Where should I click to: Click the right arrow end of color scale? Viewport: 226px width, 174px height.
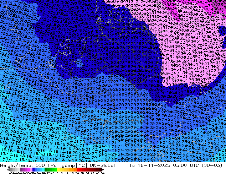tap(103, 169)
